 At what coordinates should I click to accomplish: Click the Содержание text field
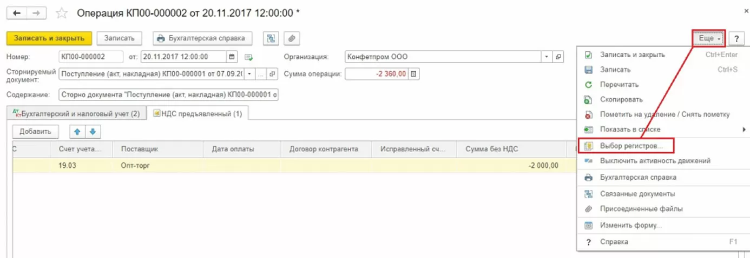(168, 95)
